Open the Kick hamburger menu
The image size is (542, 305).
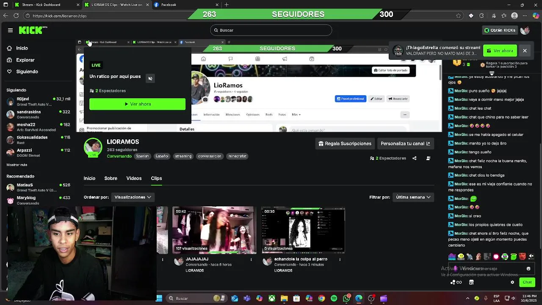click(10, 30)
